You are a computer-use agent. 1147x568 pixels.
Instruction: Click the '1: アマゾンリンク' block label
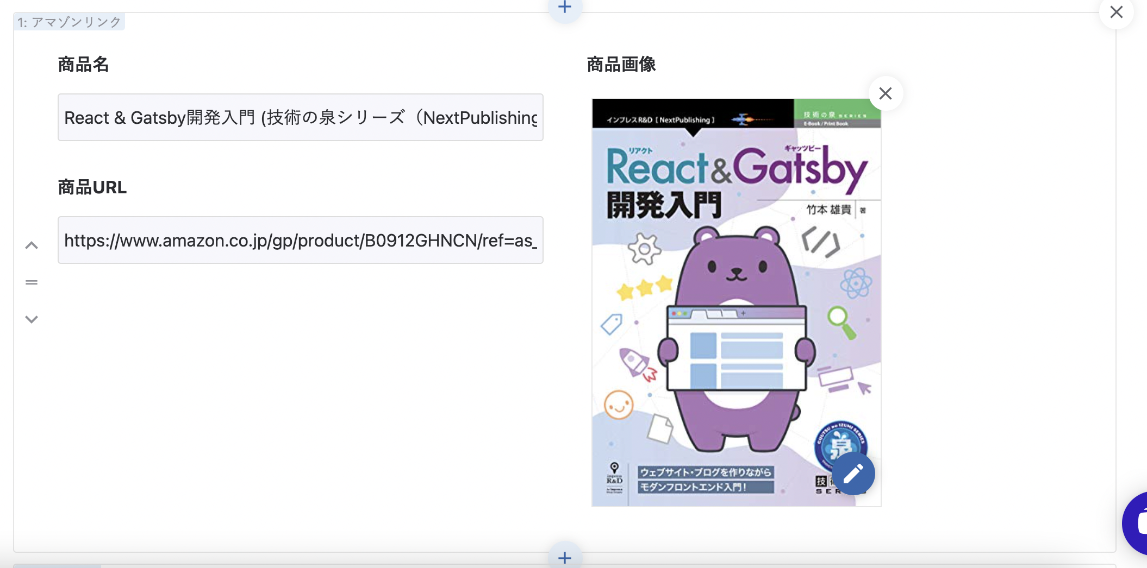click(x=69, y=22)
